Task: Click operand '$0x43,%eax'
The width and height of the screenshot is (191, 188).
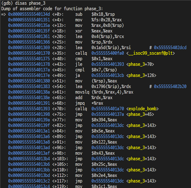Action: coord(103,153)
